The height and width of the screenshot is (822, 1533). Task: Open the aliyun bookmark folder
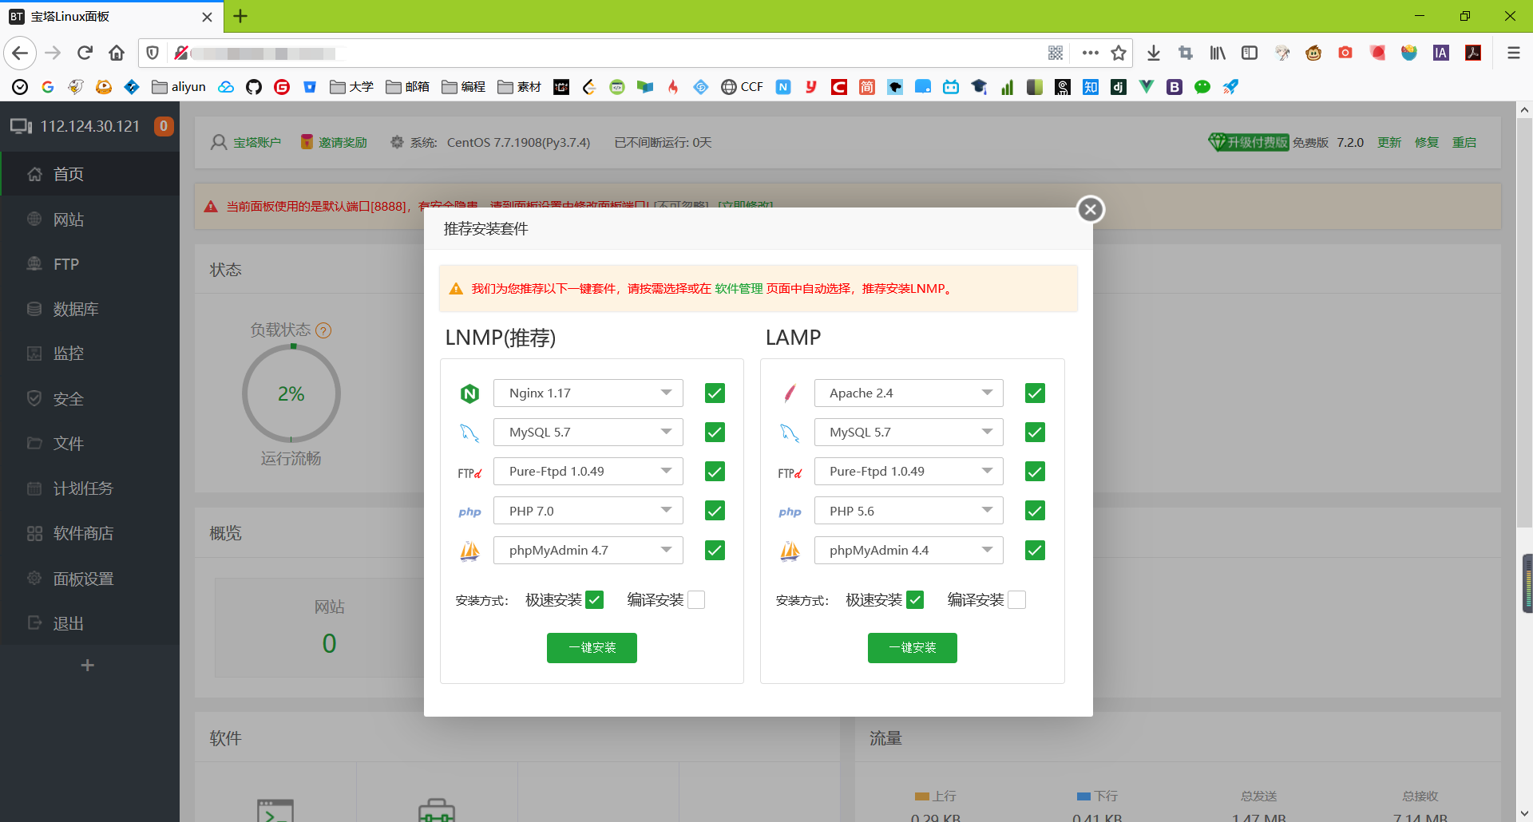(179, 87)
